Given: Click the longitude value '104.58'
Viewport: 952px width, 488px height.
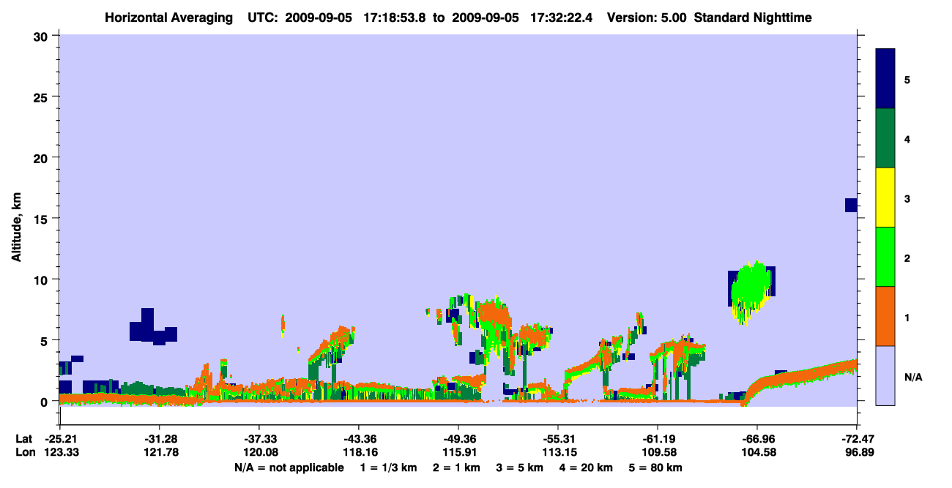Looking at the screenshot, I should 757,452.
